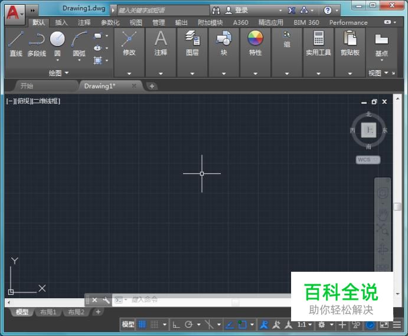Open the 实用工具 (Utilities) calculator panel
The image size is (408, 336).
coord(318,42)
